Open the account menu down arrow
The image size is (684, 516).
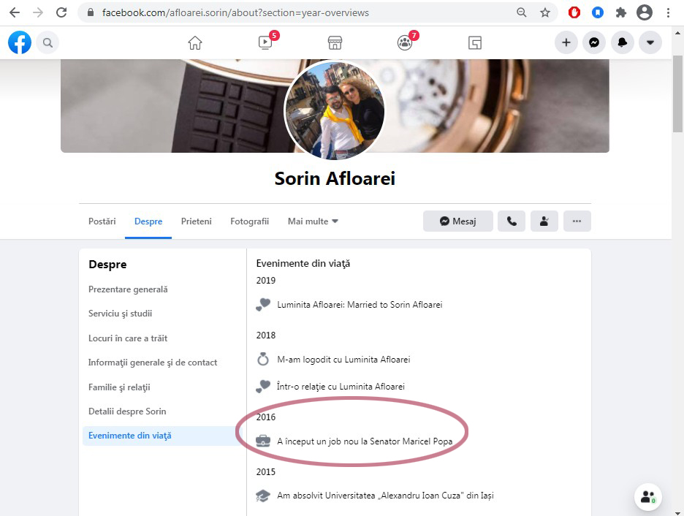(x=650, y=43)
